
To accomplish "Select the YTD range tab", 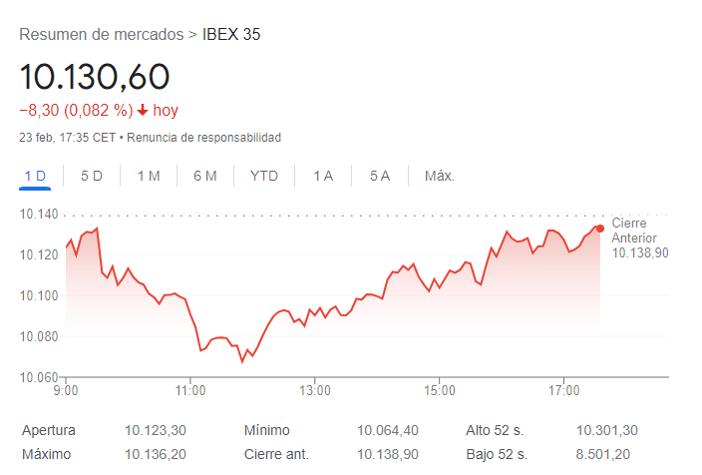I will [264, 177].
